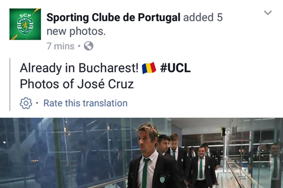Open translation settings gear icon

(x=26, y=103)
